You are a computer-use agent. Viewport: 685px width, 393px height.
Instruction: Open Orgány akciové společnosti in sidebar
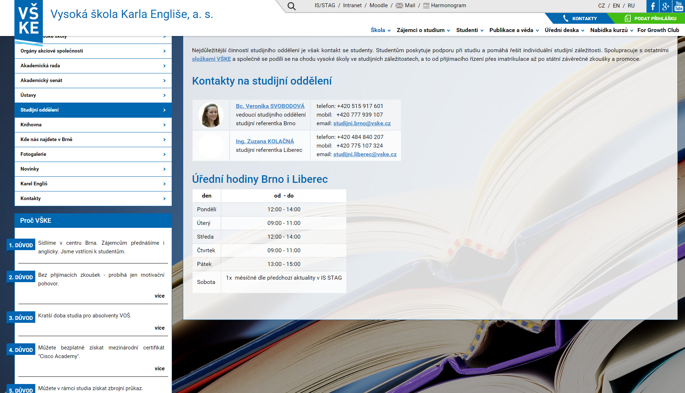tap(93, 51)
